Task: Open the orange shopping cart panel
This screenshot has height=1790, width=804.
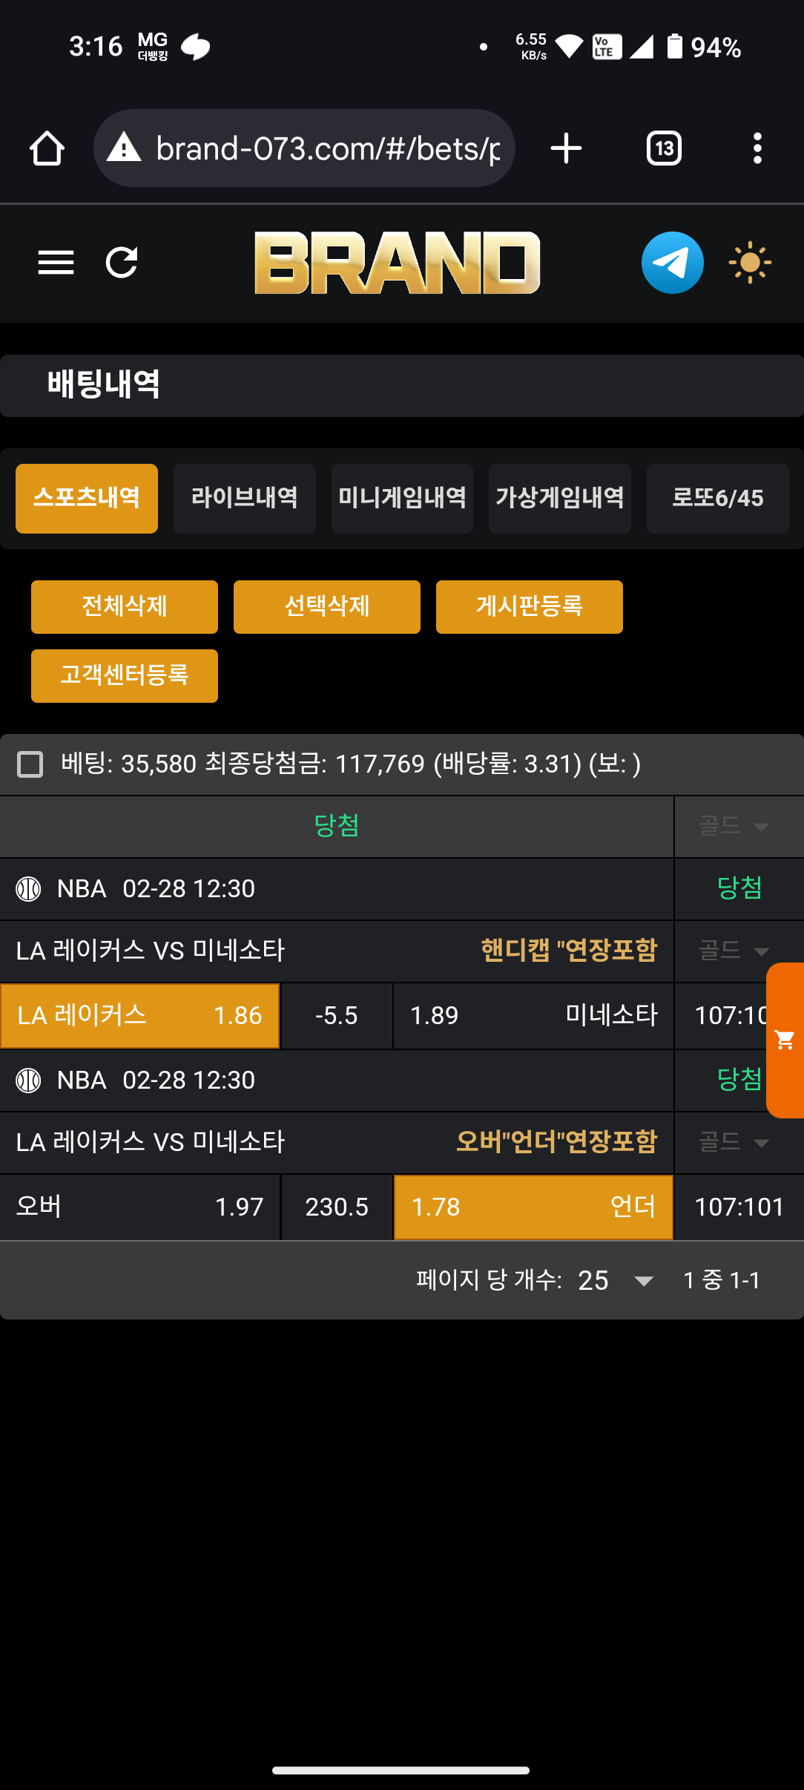Action: point(785,1040)
